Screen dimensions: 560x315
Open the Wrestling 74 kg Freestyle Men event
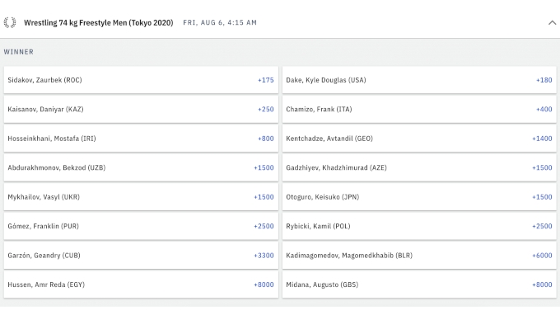[x=99, y=22]
